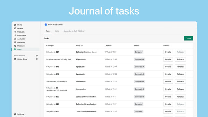Image resolution: width=208 pixels, height=117 pixels.
Task: Click the Customers person icon
Action: pyautogui.click(x=15, y=35)
